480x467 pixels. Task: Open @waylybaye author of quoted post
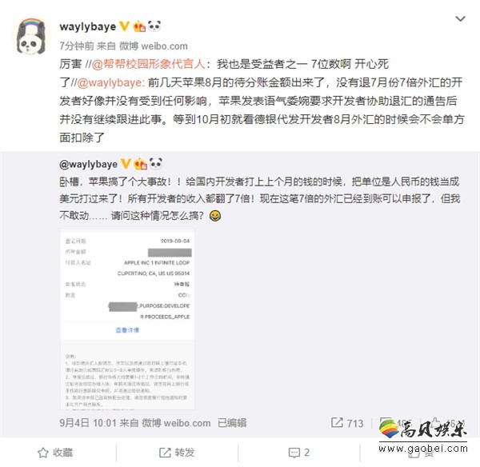pyautogui.click(x=89, y=165)
